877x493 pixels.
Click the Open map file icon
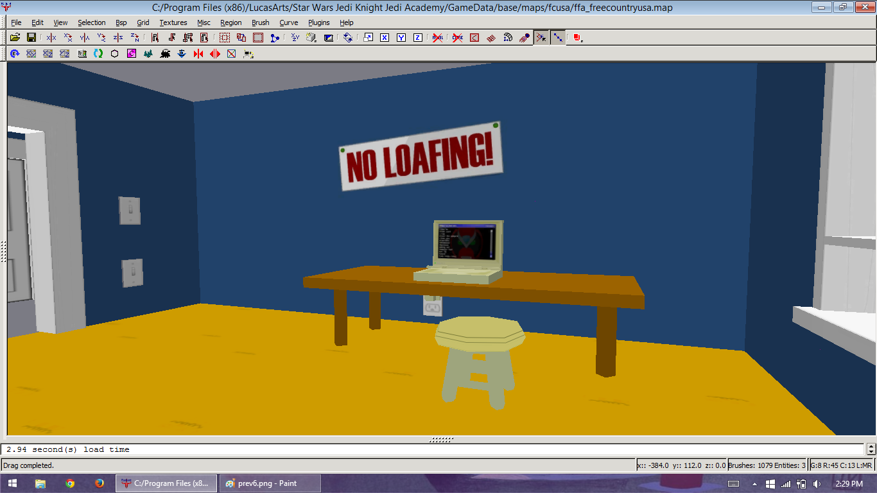pos(15,38)
